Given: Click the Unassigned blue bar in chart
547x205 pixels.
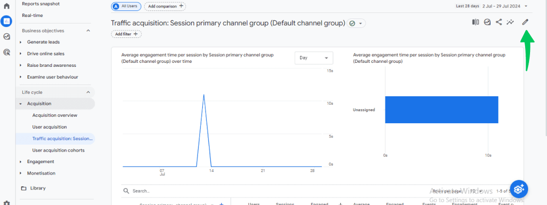Looking at the screenshot, I should tap(442, 110).
